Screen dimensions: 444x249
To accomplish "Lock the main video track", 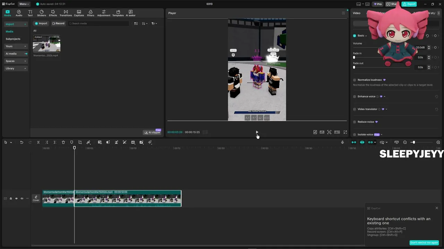I will [x=11, y=199].
